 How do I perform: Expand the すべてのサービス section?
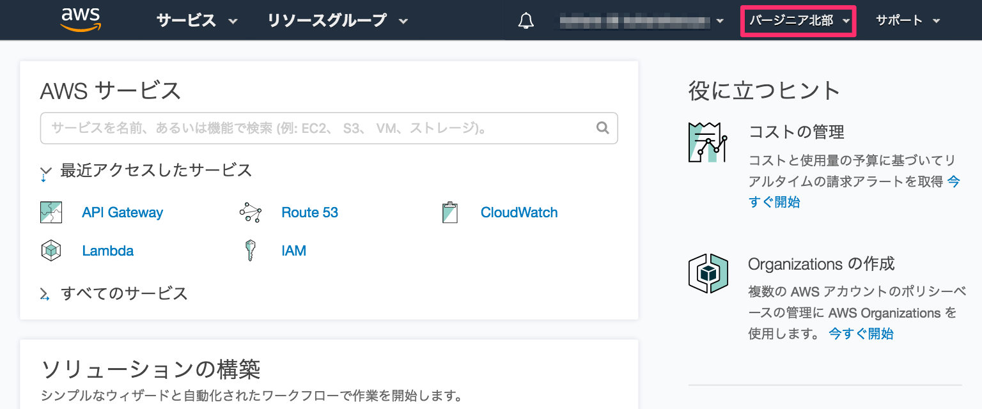pyautogui.click(x=114, y=293)
